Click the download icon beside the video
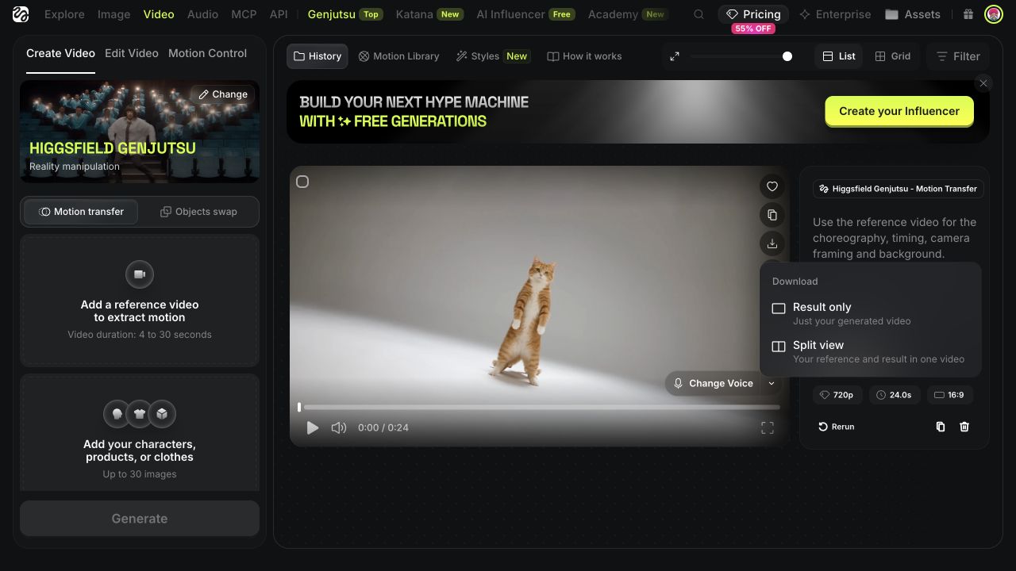Viewport: 1016px width, 571px height. click(x=772, y=243)
